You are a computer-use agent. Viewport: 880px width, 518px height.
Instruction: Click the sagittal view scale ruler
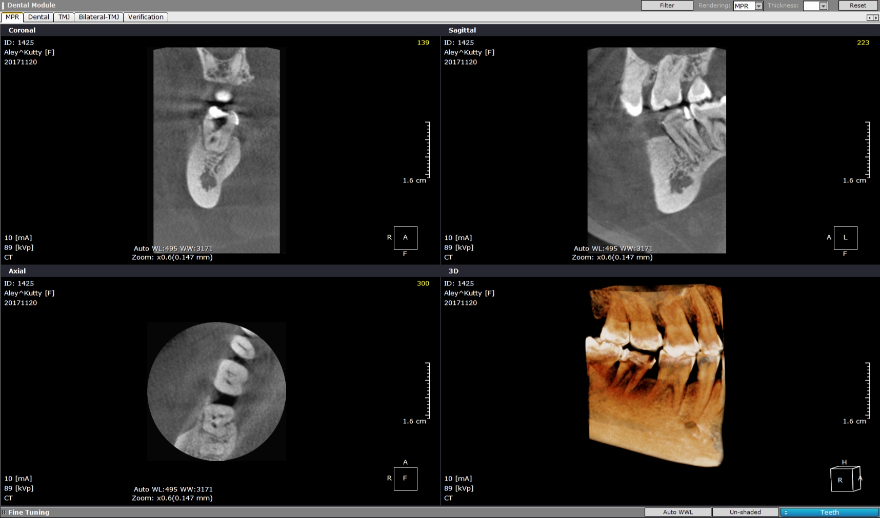coord(867,150)
